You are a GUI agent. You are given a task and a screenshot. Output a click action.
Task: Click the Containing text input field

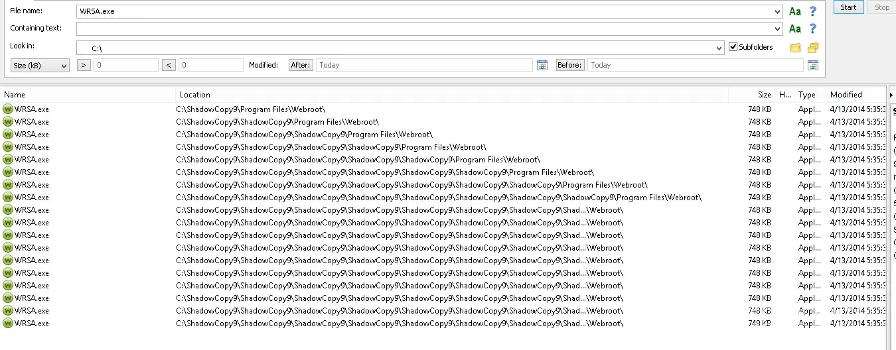tap(425, 29)
